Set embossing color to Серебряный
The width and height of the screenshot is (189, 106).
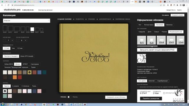tap(162, 81)
